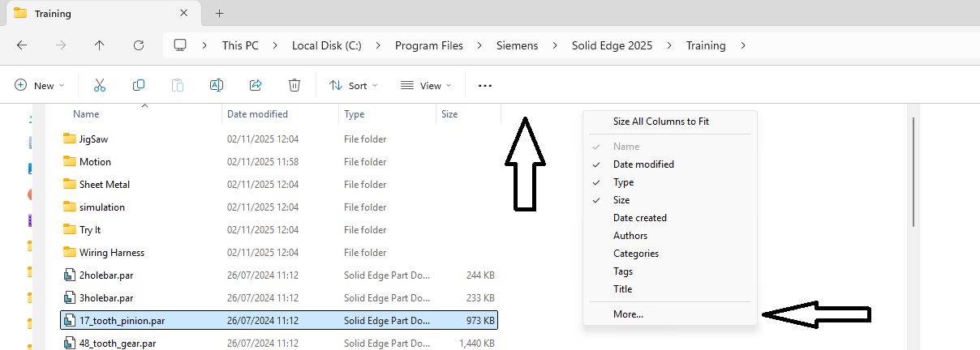Screen dimensions: 980x350
Task: Open a new tab with plus button
Action: pyautogui.click(x=219, y=13)
